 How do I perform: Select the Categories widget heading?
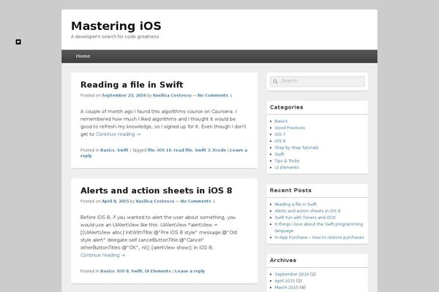click(x=286, y=107)
